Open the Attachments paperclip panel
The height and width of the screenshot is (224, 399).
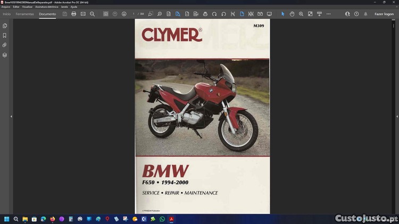click(5, 45)
